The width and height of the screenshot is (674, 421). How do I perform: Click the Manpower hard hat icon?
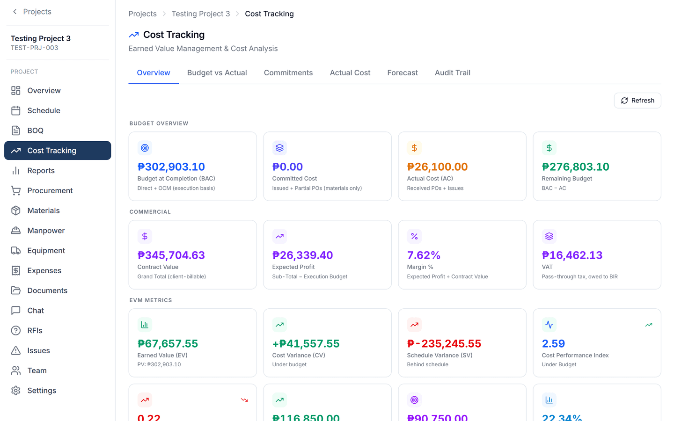click(16, 231)
